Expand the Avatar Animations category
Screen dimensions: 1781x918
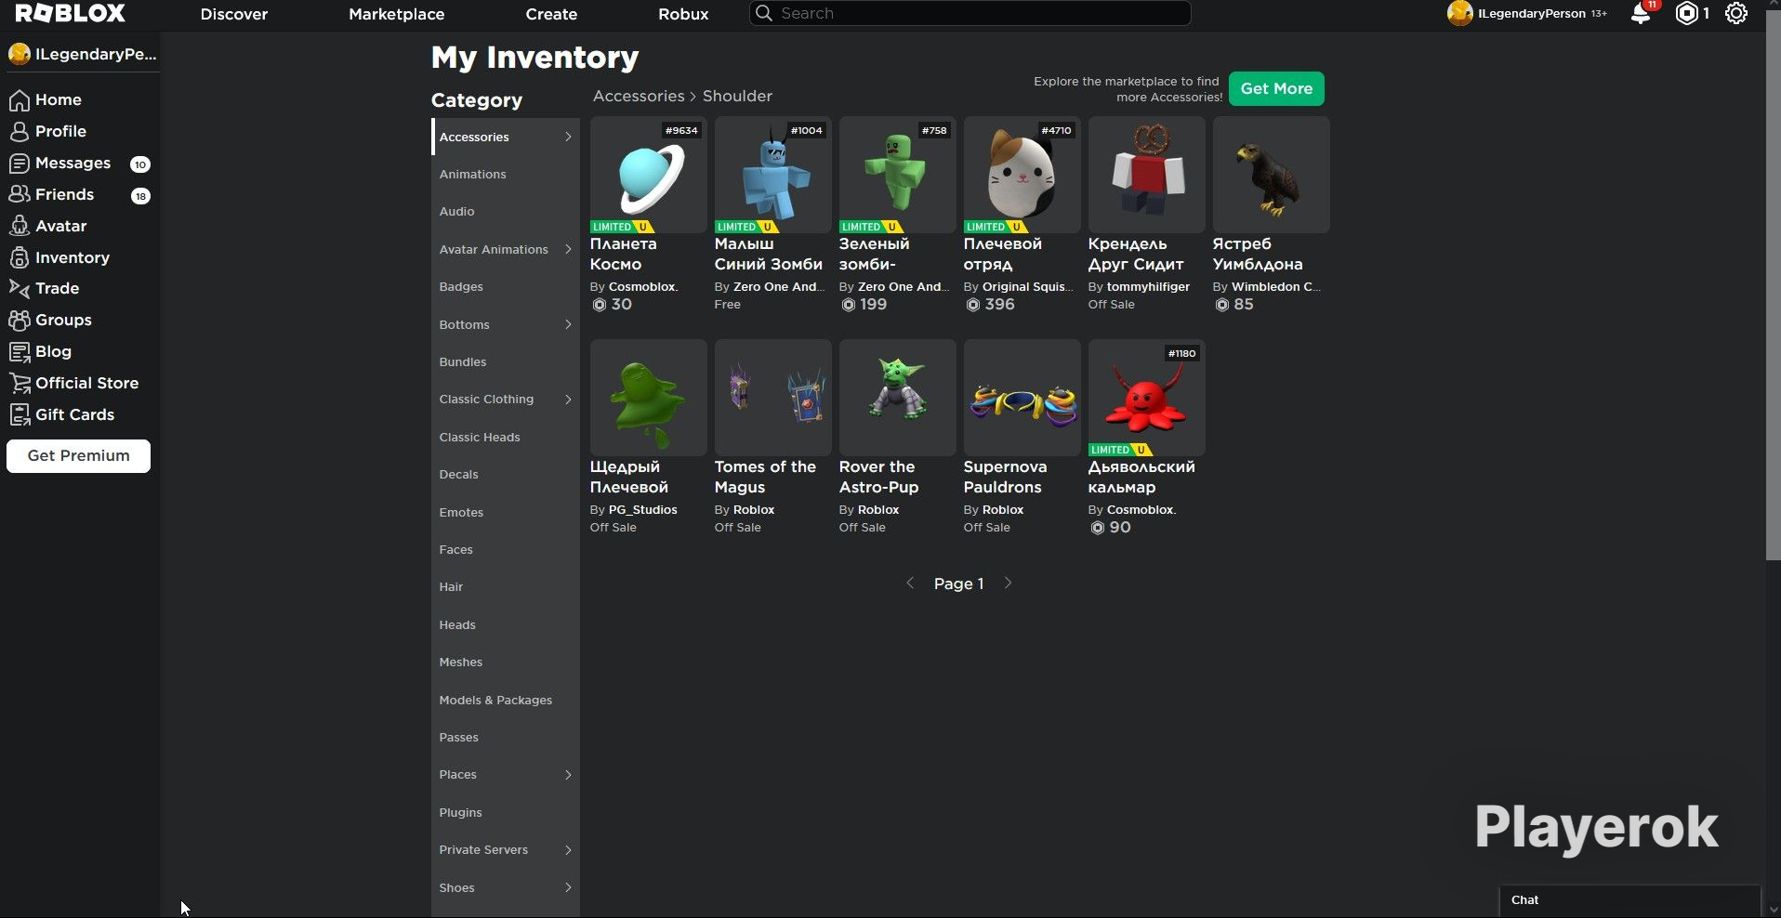(x=568, y=249)
